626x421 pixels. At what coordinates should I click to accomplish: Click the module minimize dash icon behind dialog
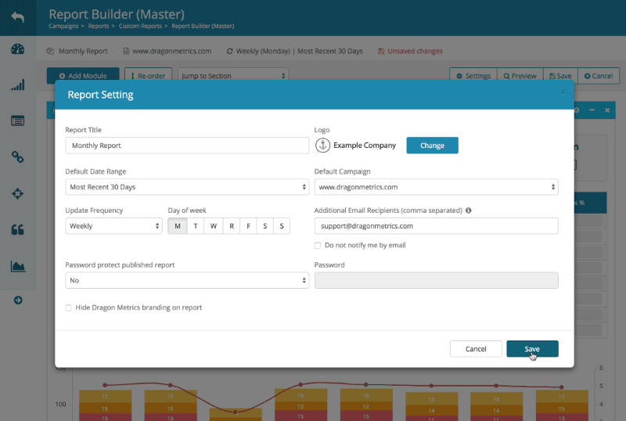(x=592, y=110)
